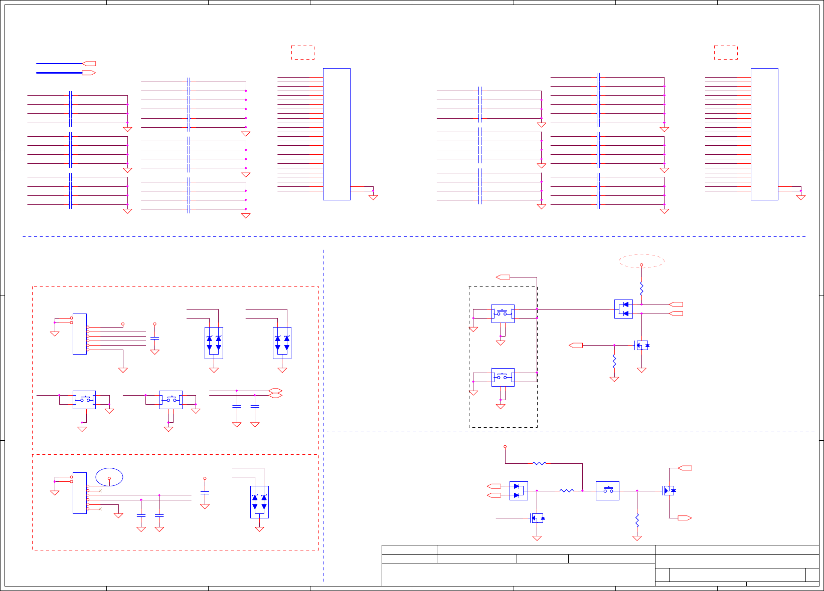The height and width of the screenshot is (591, 824).
Task: Select the six-pin header in the upper red dashed box
Action: [x=80, y=334]
